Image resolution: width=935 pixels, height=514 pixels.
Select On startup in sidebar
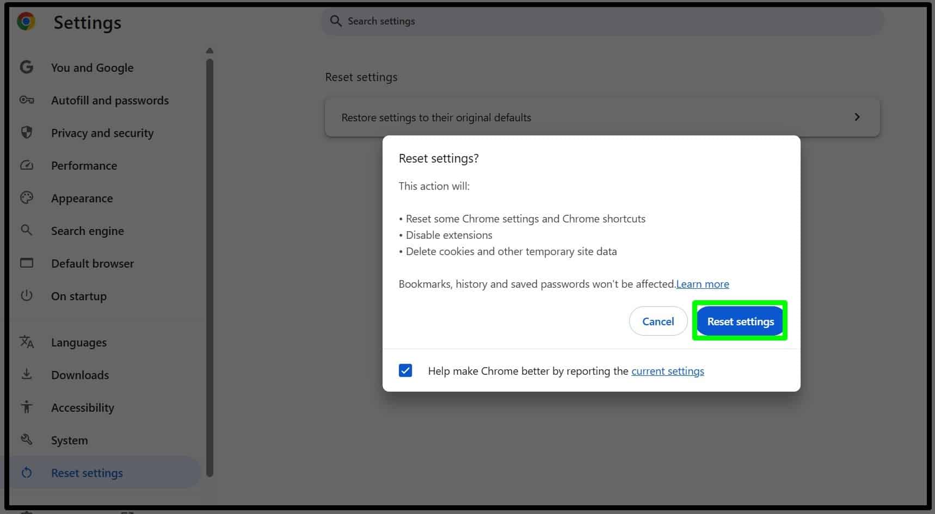point(79,296)
